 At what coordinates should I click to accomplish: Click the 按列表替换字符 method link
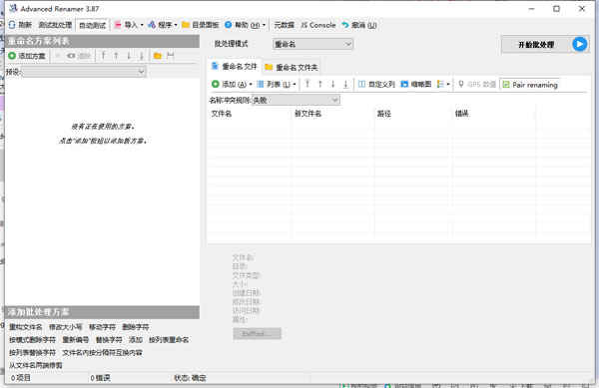point(33,352)
